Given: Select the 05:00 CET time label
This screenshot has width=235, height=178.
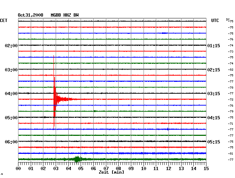Looking at the screenshot, I should tap(11, 118).
